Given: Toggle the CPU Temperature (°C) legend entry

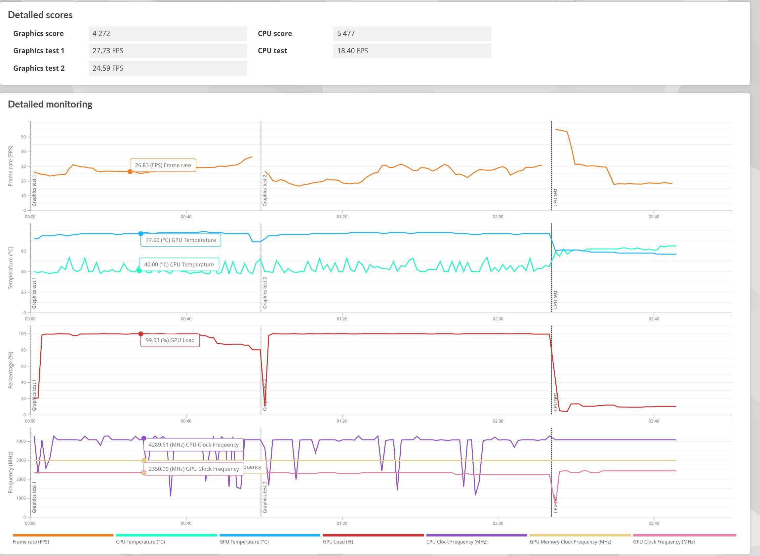Looking at the screenshot, I should click(x=140, y=542).
